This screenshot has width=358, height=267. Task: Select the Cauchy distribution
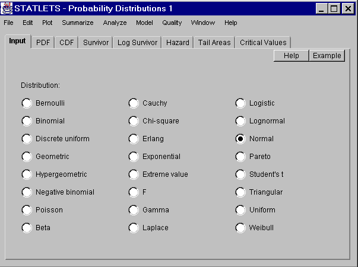point(134,103)
